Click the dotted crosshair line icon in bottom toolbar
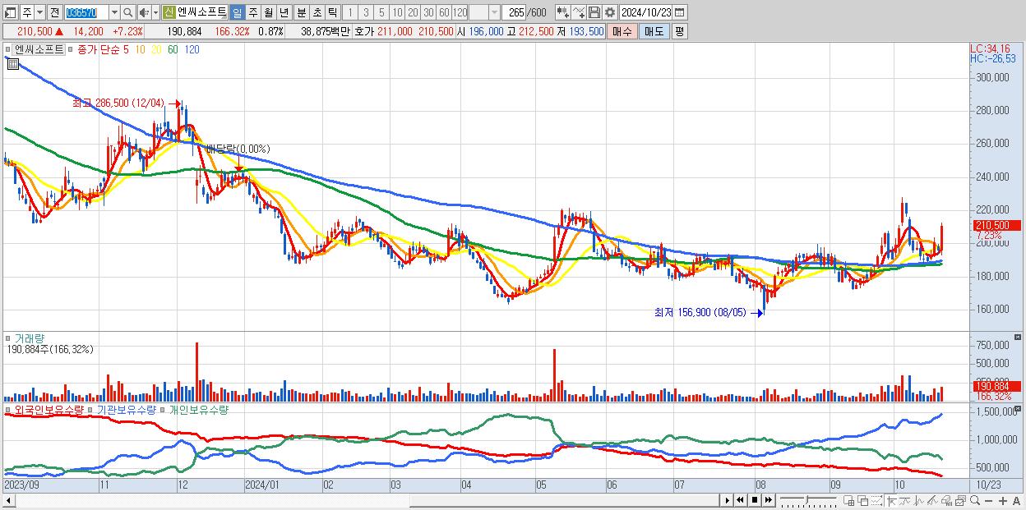This screenshot has width=1026, height=510. coord(876,501)
